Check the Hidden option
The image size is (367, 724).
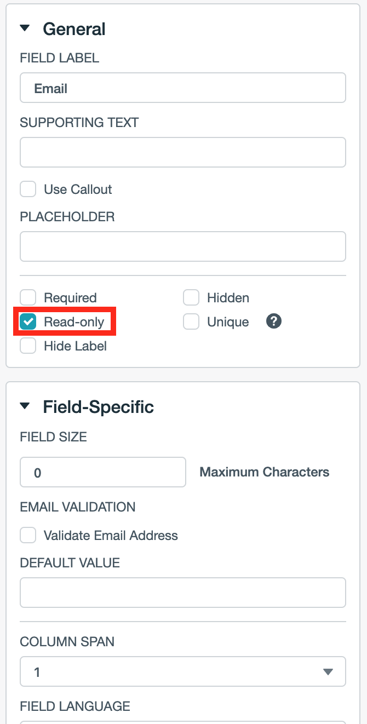[191, 297]
